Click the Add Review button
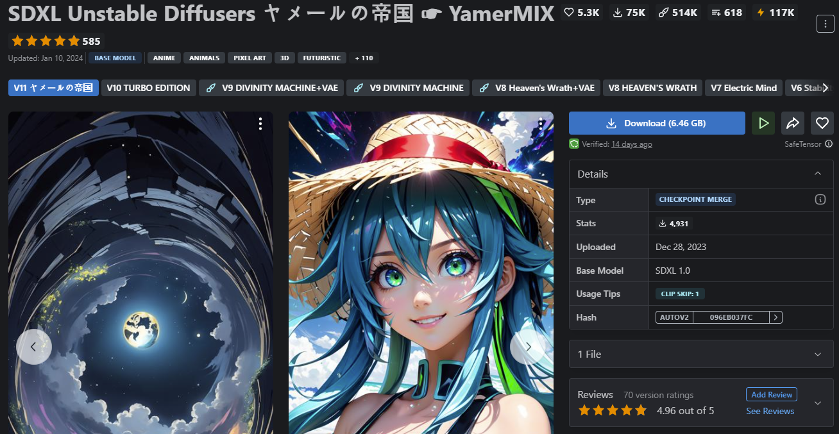Viewport: 839px width, 434px height. (772, 394)
